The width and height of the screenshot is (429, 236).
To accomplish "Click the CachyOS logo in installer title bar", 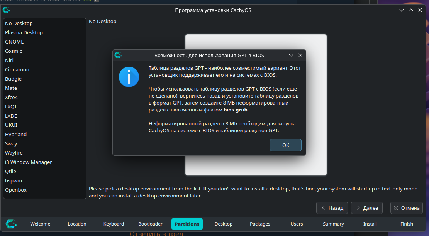I will point(6,10).
